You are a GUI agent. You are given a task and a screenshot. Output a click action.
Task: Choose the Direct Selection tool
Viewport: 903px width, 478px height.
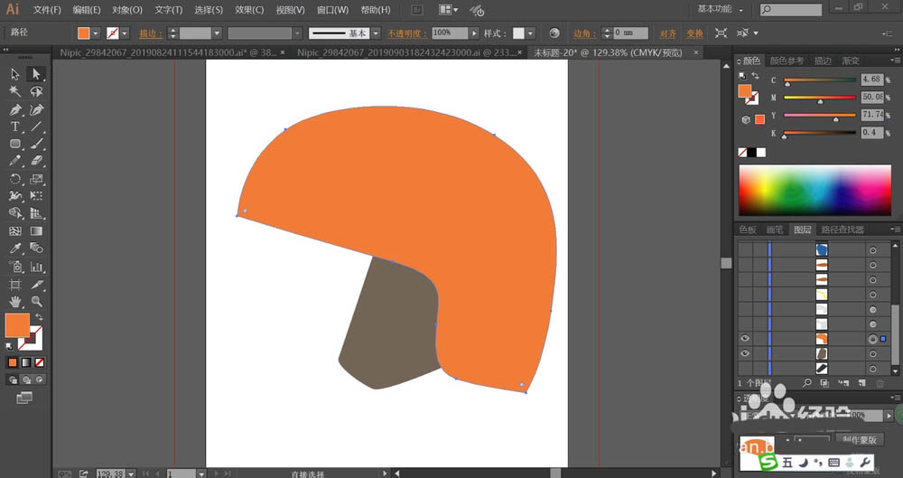[x=36, y=74]
